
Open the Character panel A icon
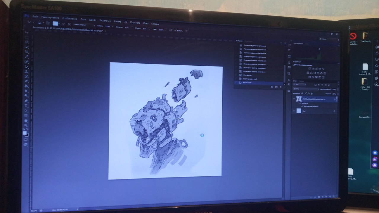(289, 80)
